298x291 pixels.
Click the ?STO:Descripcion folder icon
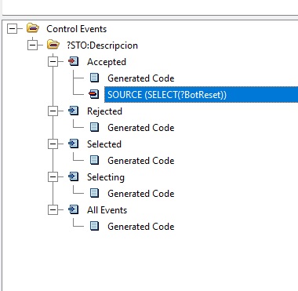point(53,45)
